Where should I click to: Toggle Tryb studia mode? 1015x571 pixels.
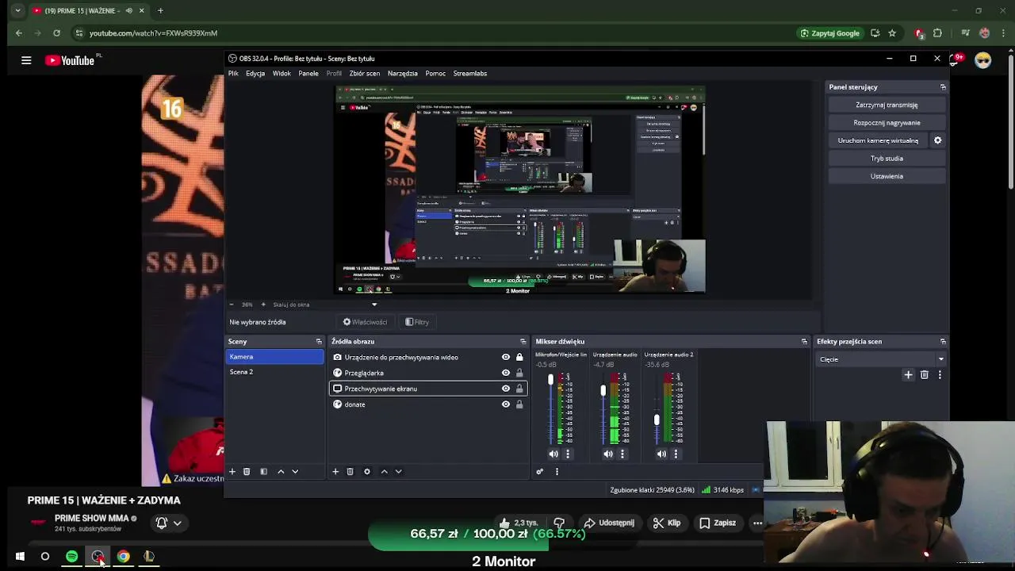pos(887,159)
